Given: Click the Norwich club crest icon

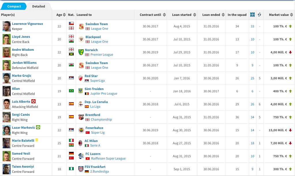Looking at the screenshot, I should tap(81, 52).
